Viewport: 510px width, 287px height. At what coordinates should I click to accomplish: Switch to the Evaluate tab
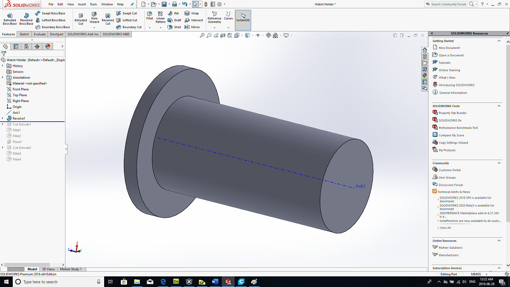pyautogui.click(x=40, y=34)
